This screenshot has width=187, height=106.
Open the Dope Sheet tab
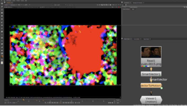146,39
